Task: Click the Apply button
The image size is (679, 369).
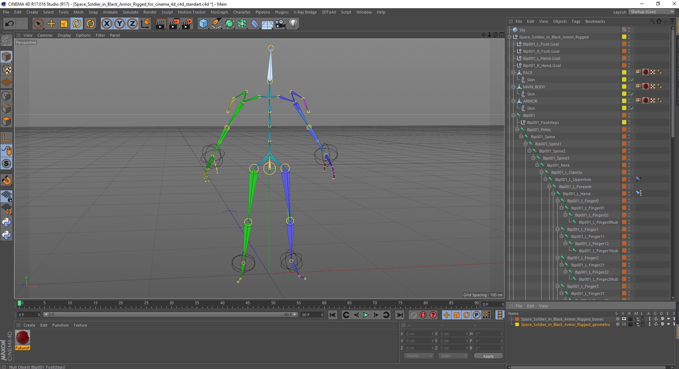Action: (x=488, y=356)
